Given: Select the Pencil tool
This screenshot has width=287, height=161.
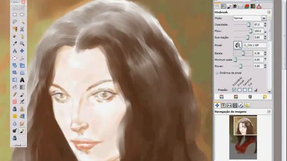Looking at the screenshot, I should (x=15, y=94).
